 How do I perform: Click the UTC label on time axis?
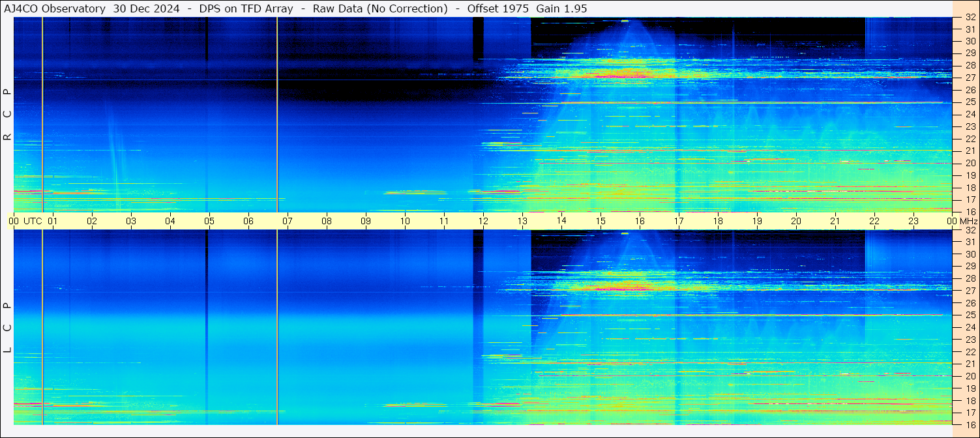pyautogui.click(x=33, y=221)
